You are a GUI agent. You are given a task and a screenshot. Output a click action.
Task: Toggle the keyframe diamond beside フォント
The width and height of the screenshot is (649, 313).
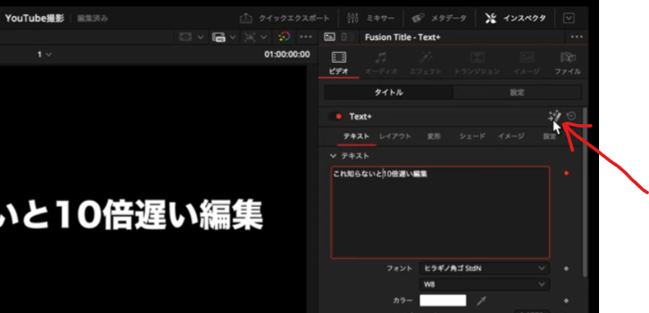(566, 268)
